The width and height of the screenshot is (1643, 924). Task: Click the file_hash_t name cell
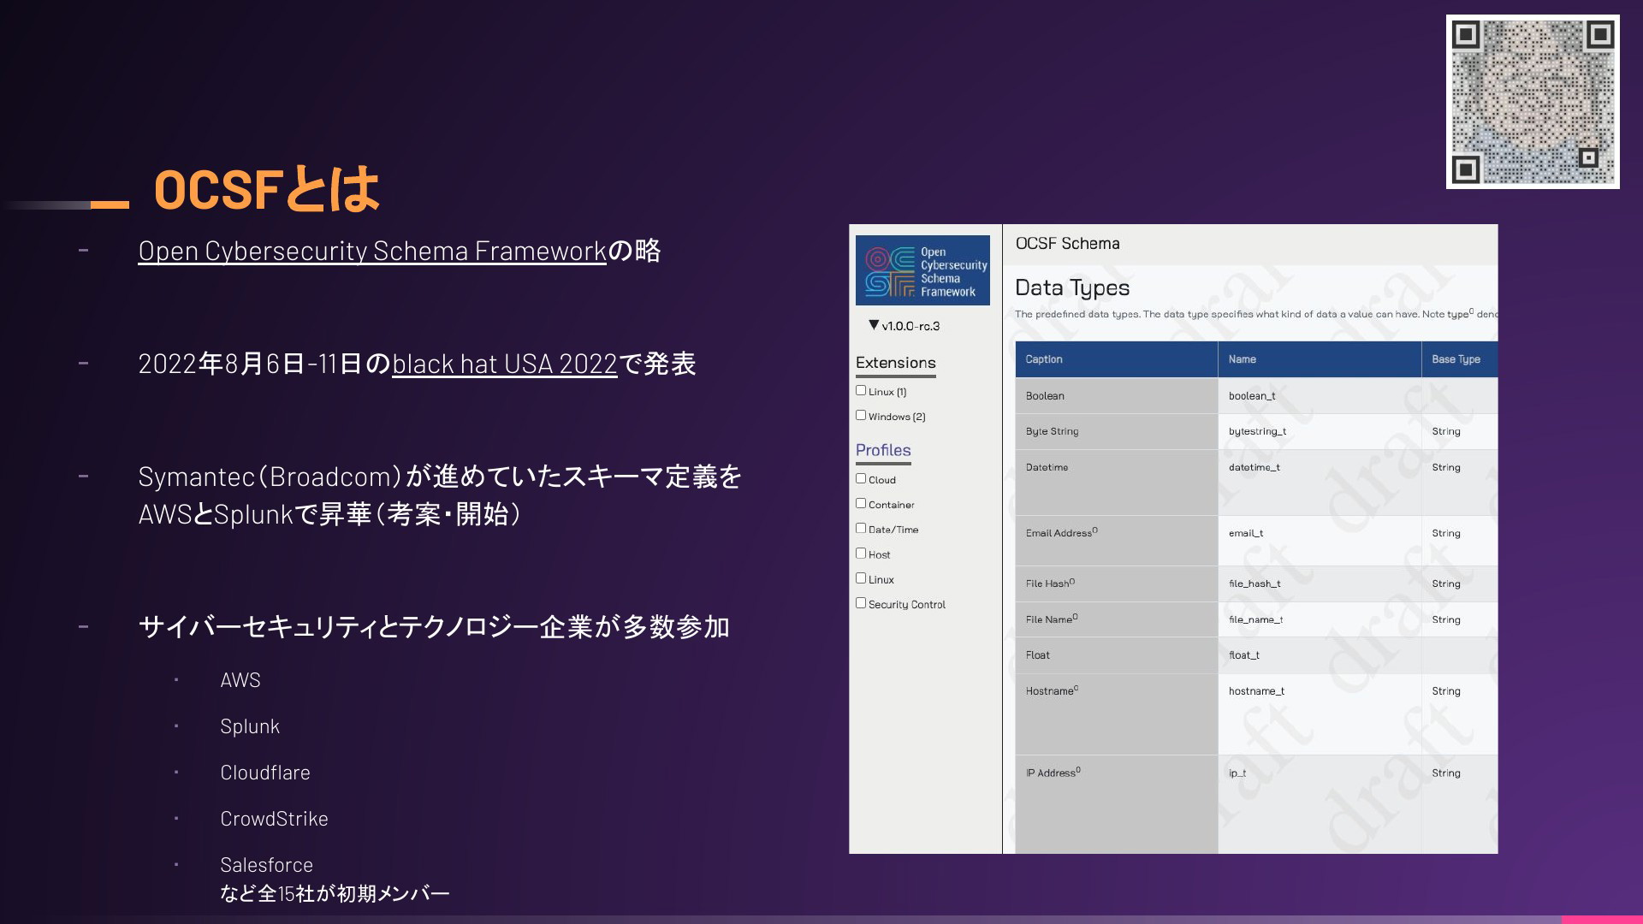tap(1320, 583)
